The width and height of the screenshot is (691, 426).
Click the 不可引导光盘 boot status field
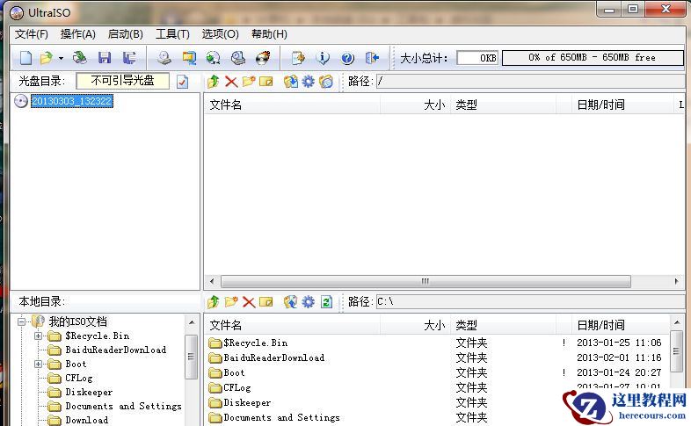point(122,81)
